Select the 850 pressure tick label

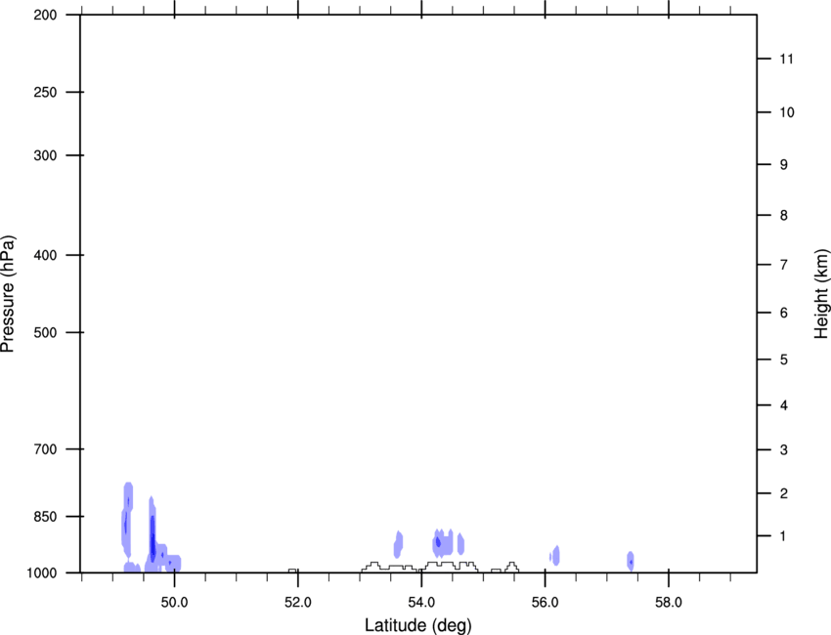[x=45, y=517]
